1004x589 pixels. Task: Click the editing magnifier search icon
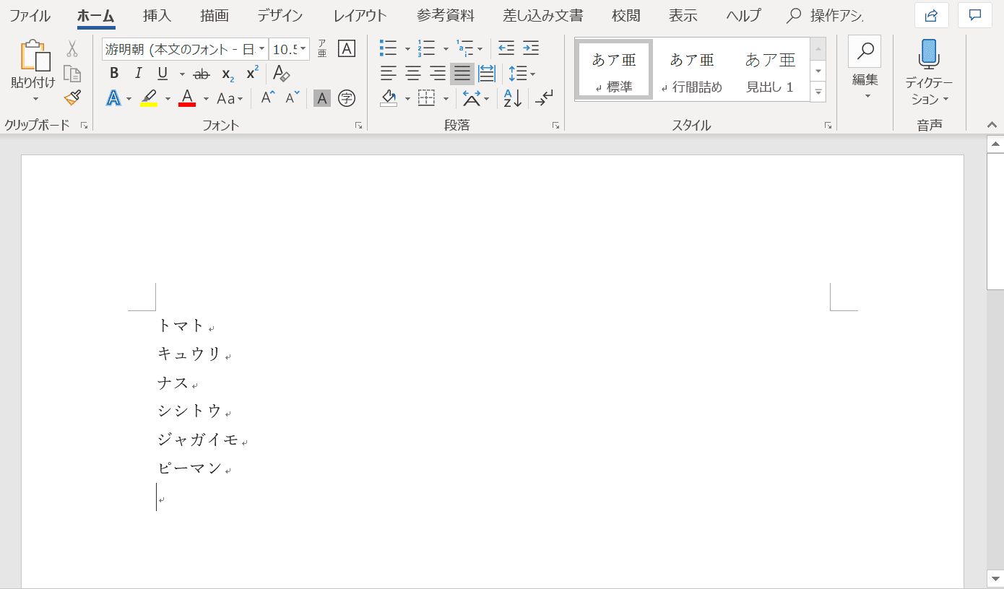pos(865,51)
